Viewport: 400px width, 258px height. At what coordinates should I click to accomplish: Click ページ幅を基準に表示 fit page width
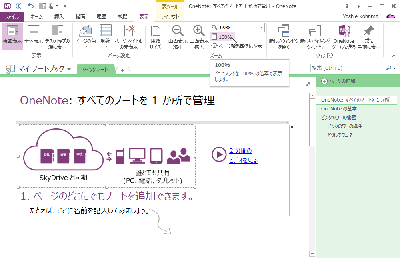pyautogui.click(x=237, y=46)
